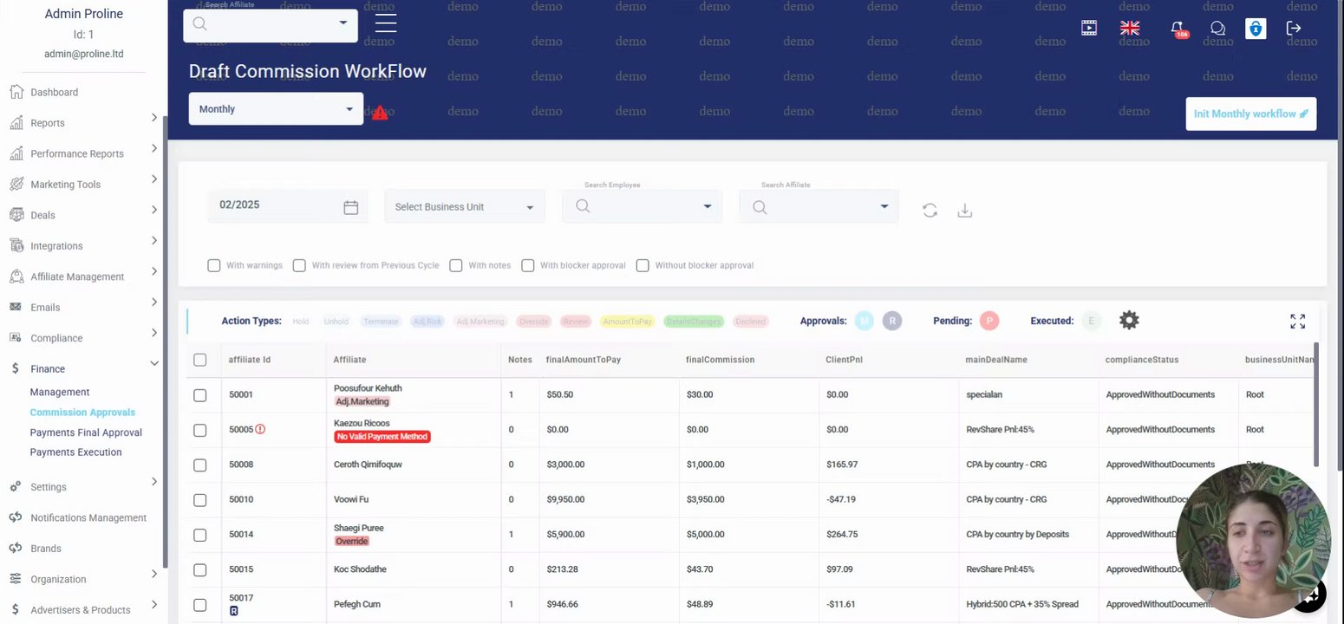Image resolution: width=1344 pixels, height=624 pixels.
Task: Click the notifications bell icon
Action: pyautogui.click(x=1178, y=29)
